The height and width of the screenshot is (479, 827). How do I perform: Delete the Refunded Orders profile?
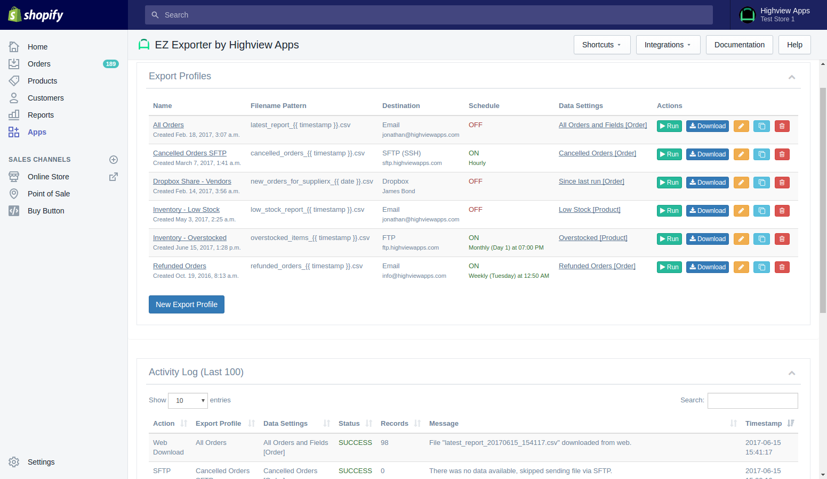tap(782, 267)
